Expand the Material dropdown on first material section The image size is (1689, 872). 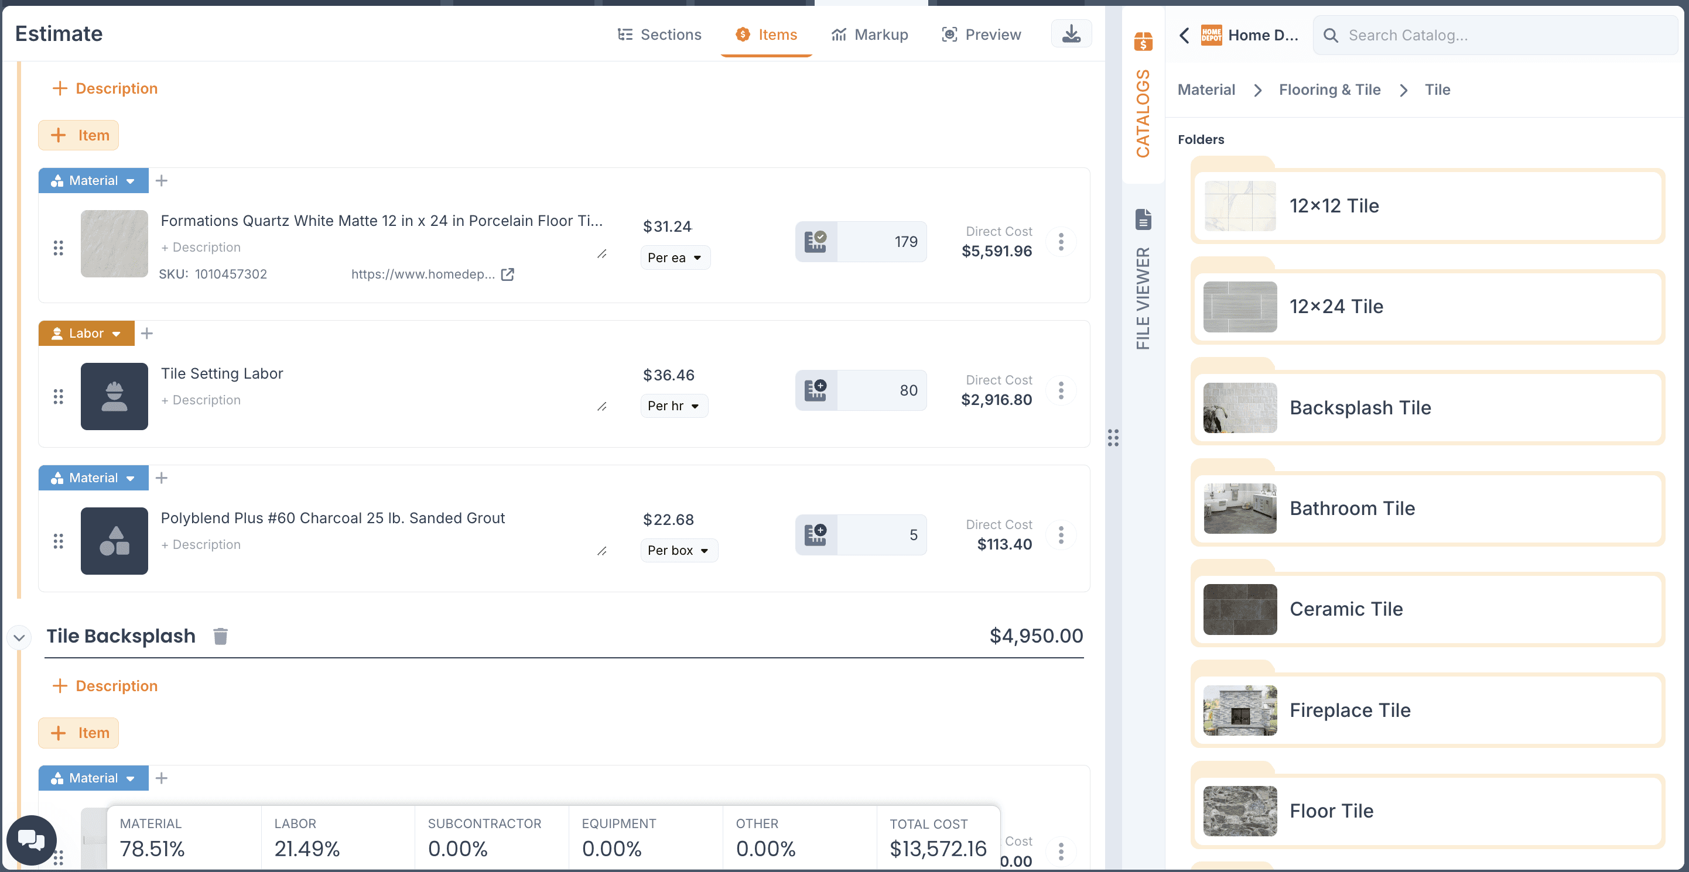coord(129,180)
